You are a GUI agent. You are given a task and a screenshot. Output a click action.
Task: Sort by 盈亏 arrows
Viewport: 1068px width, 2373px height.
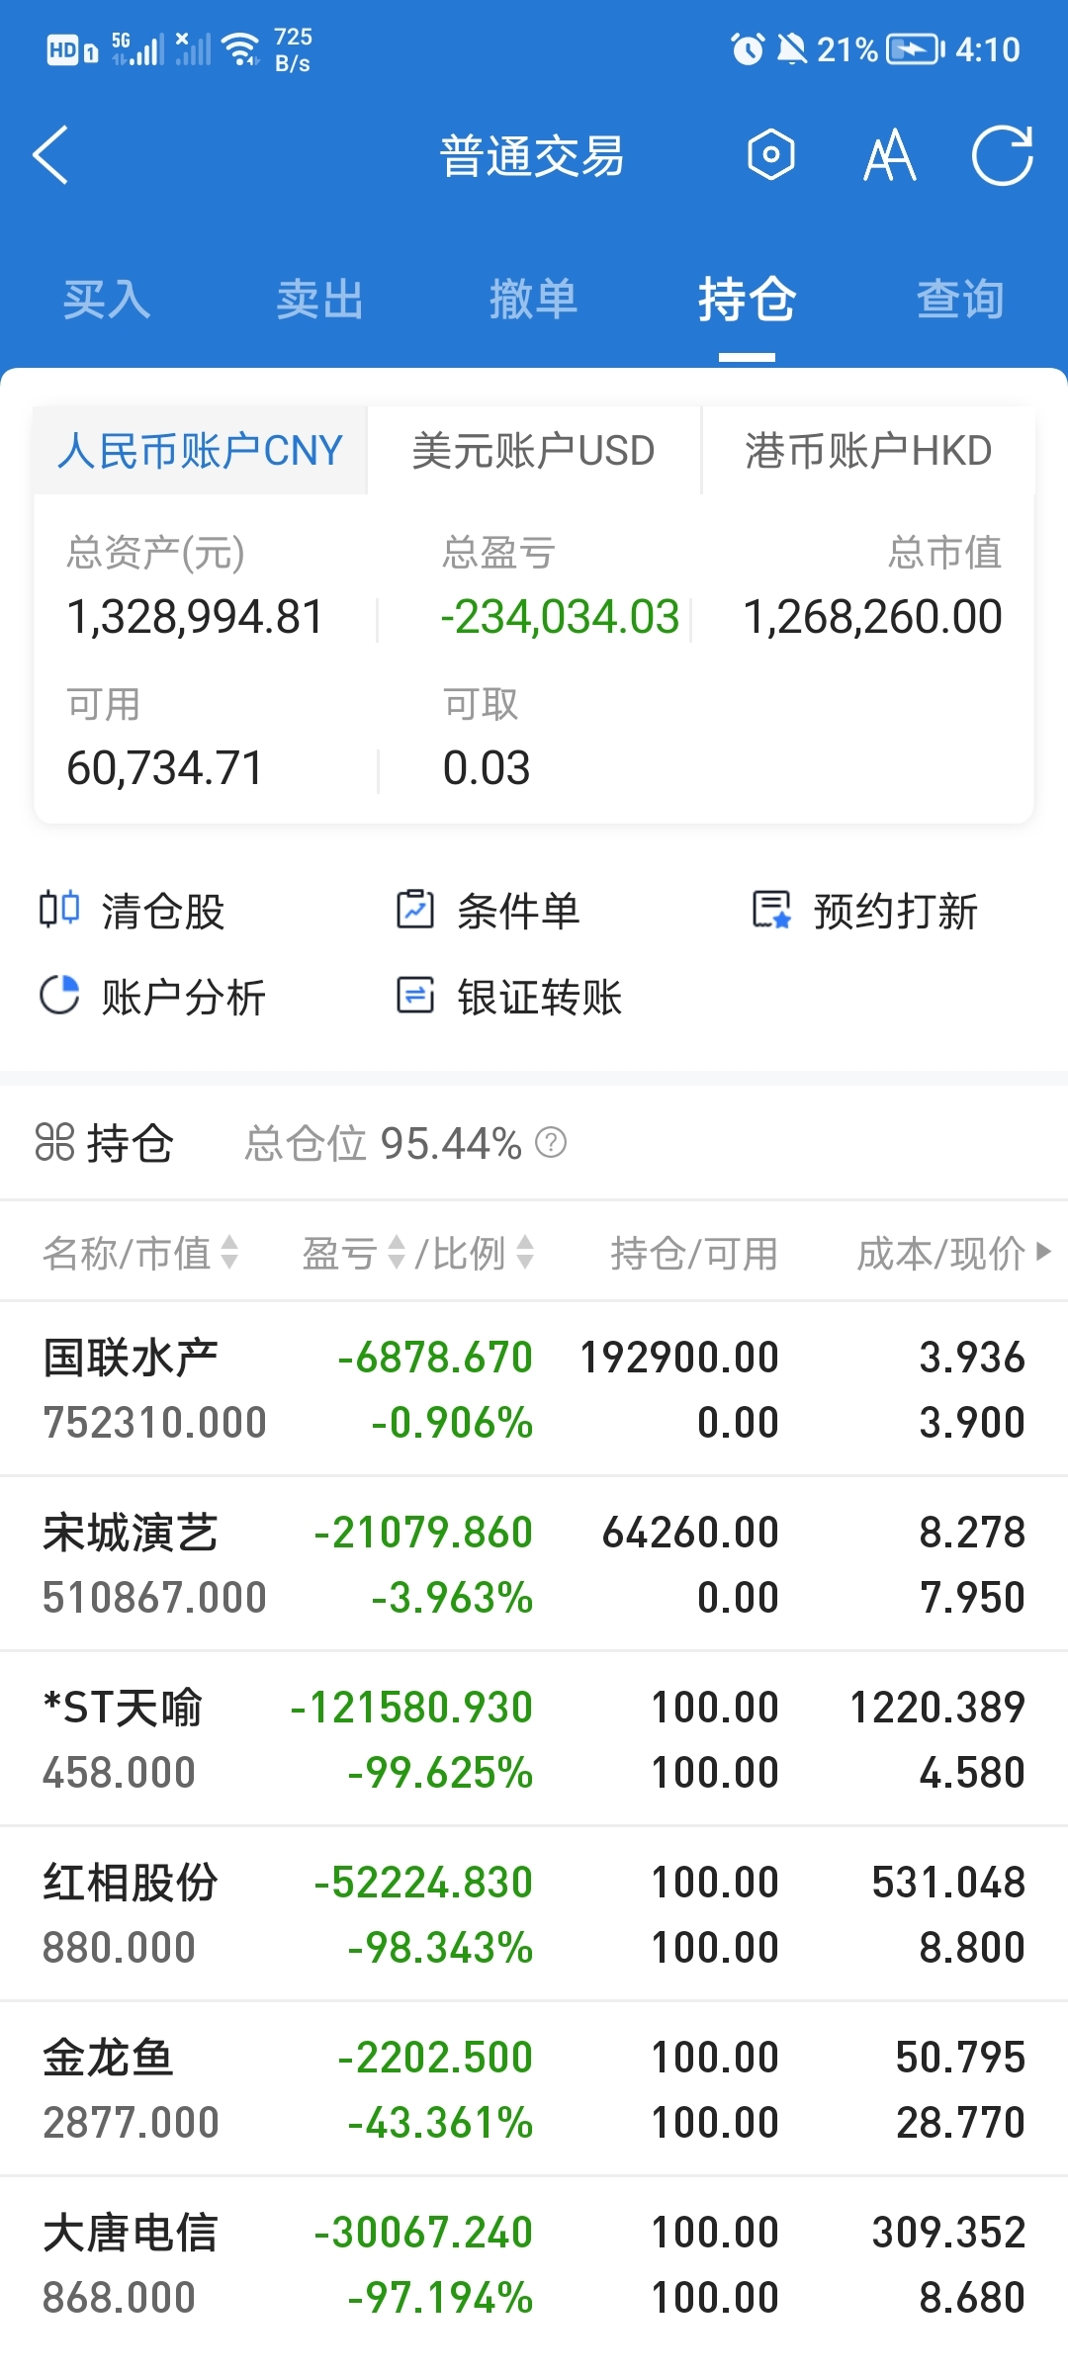[x=397, y=1253]
